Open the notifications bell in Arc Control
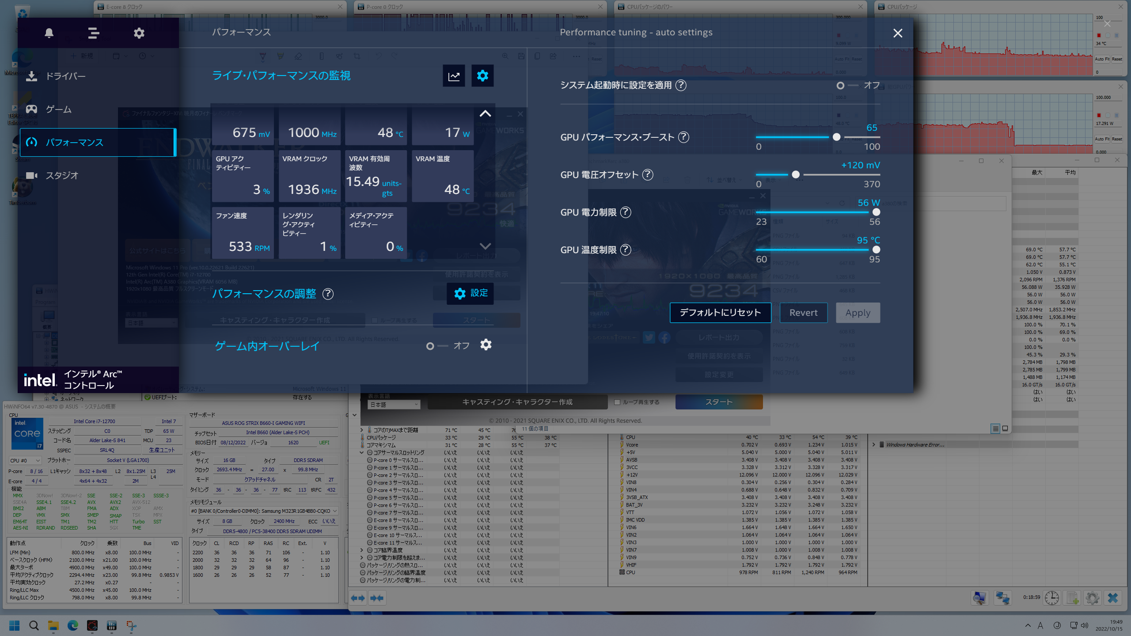The width and height of the screenshot is (1131, 636). pos(49,33)
